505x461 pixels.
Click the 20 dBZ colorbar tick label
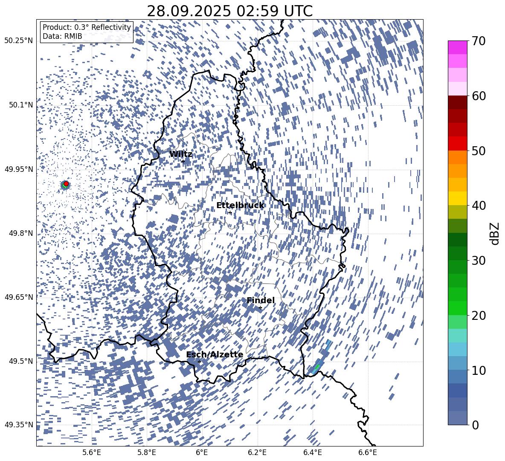(x=479, y=316)
